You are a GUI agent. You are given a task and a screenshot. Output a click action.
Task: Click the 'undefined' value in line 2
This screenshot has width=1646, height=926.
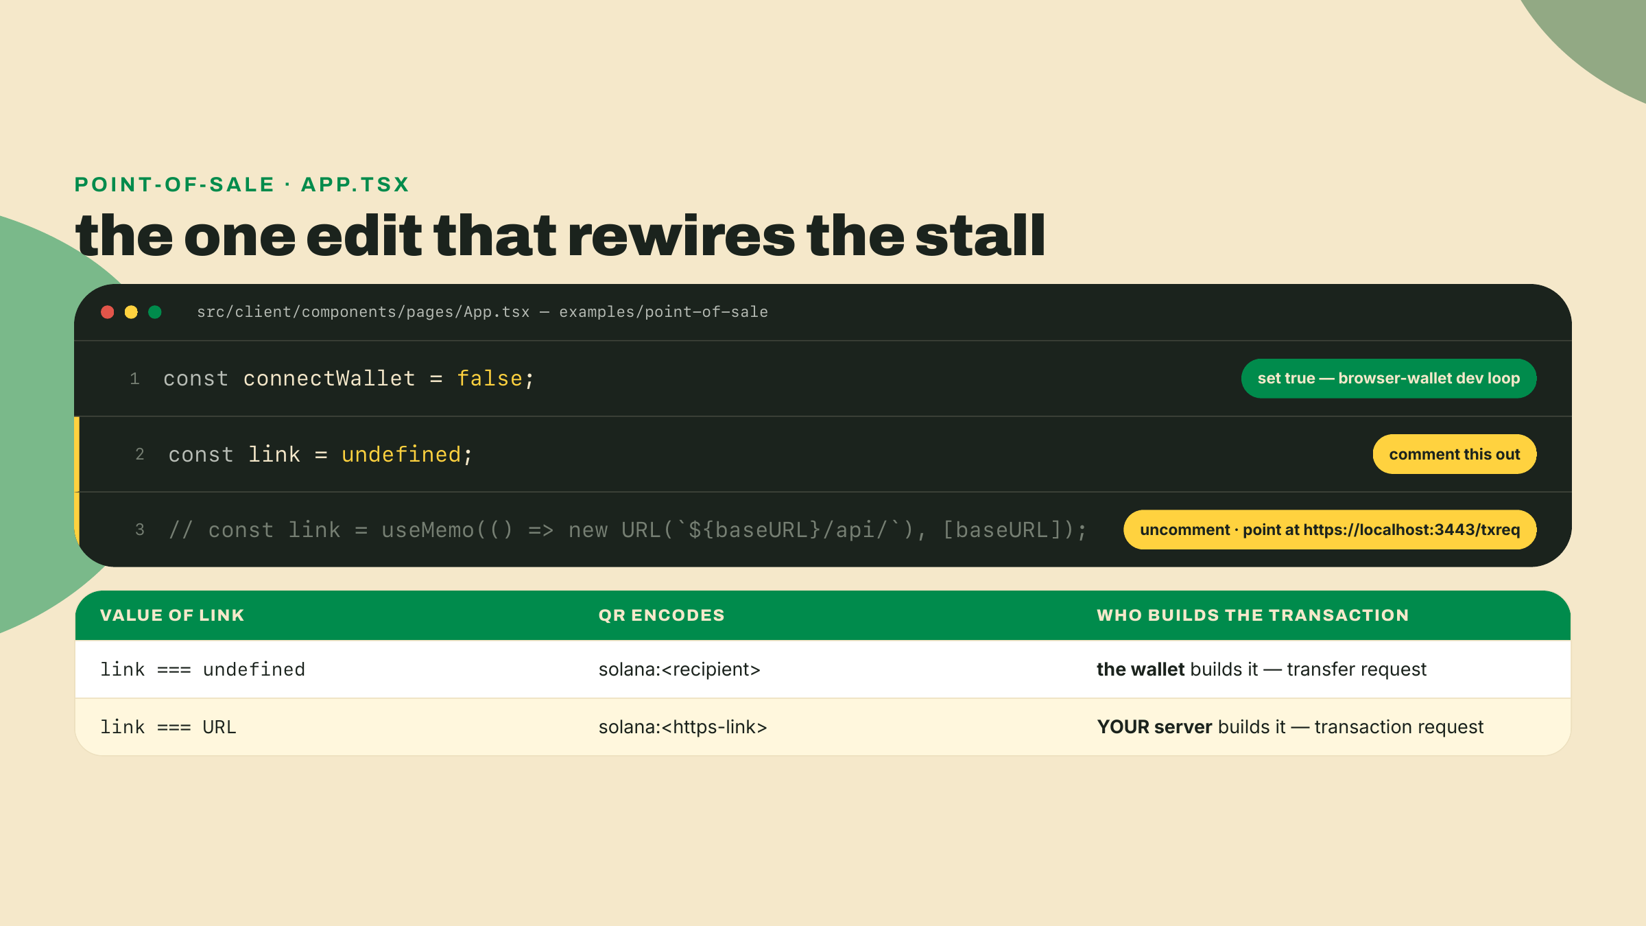click(401, 455)
